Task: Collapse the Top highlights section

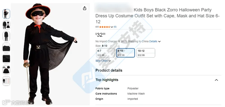Action: 216,80
